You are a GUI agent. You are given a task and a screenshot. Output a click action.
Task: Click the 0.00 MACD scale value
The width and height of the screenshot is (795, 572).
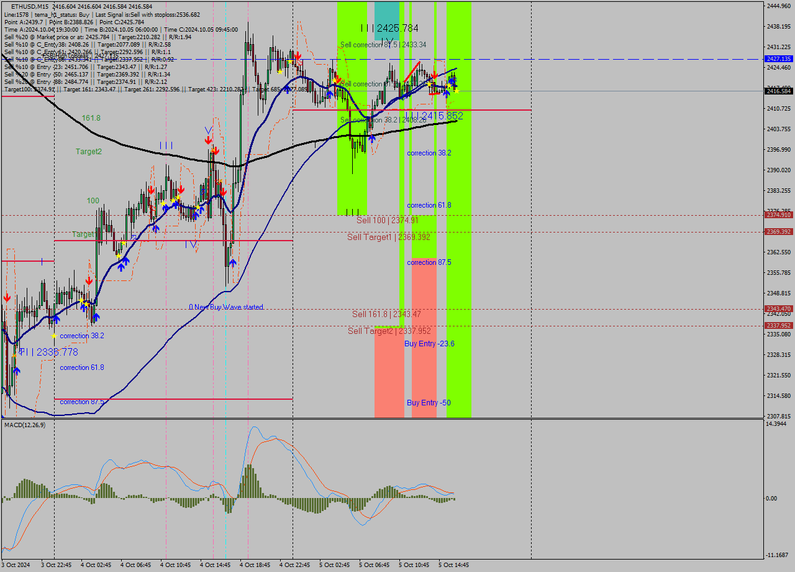coord(772,498)
